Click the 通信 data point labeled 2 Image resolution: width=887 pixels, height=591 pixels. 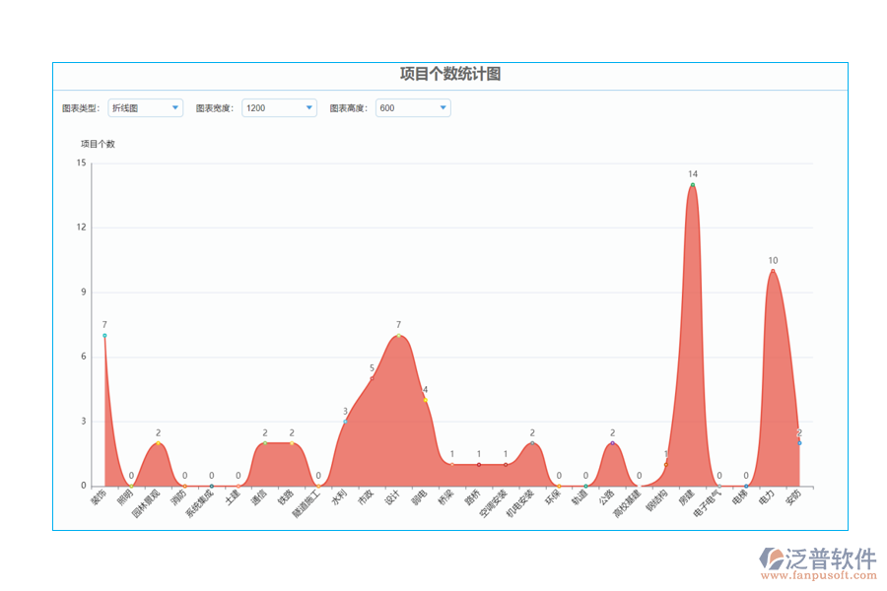point(264,443)
